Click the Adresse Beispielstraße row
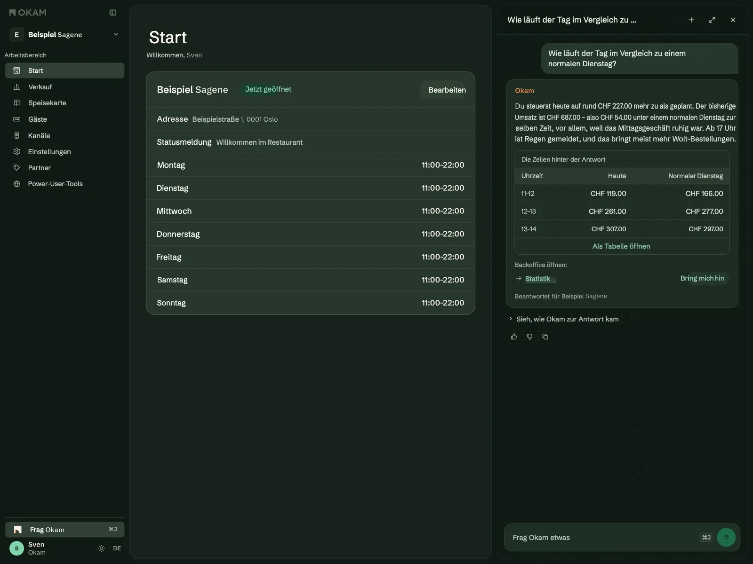Viewport: 753px width, 564px height. [x=311, y=119]
